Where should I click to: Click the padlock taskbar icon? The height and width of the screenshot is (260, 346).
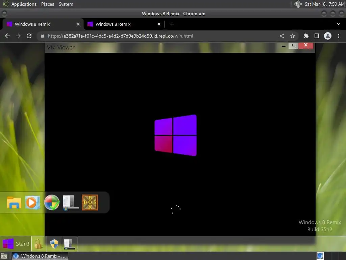pyautogui.click(x=39, y=244)
